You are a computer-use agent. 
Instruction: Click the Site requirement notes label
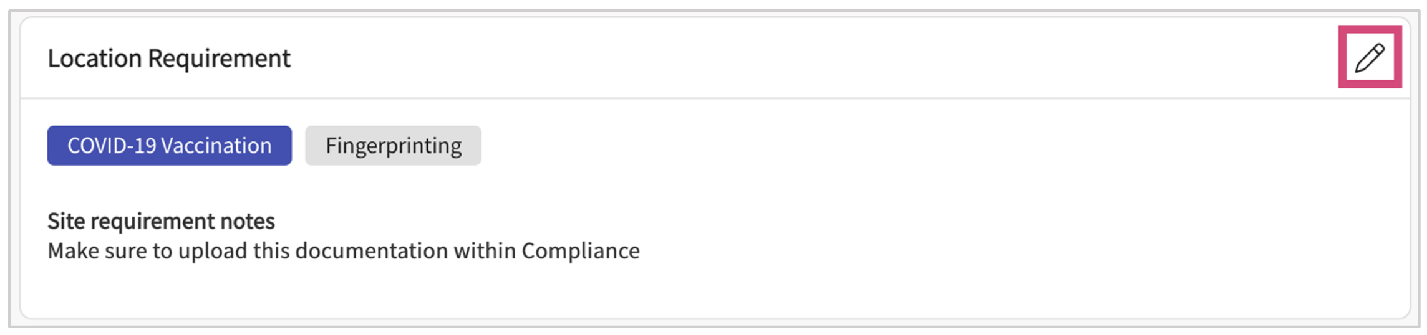pyautogui.click(x=161, y=221)
